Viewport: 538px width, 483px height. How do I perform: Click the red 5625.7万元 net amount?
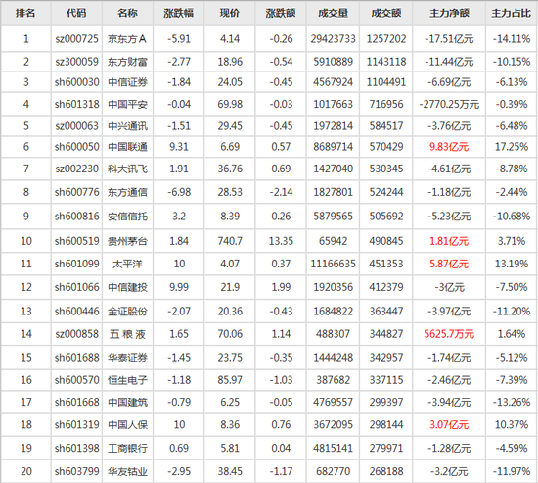pyautogui.click(x=449, y=334)
